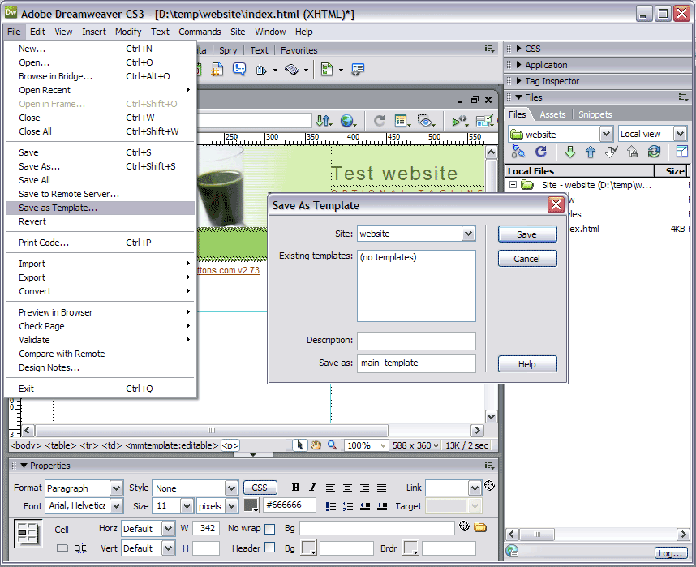Connect to remote host icon
This screenshot has height=567, width=696.
518,152
